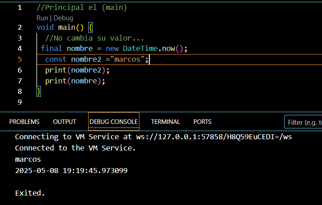Screen dimensions: 322x205
Task: Click the print(nombre2) statement
Action: [77, 70]
